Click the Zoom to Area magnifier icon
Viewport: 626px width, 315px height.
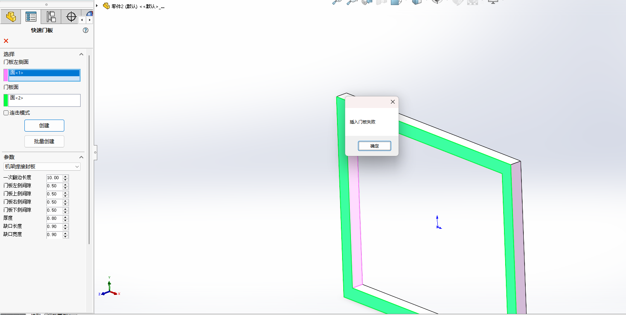click(351, 2)
